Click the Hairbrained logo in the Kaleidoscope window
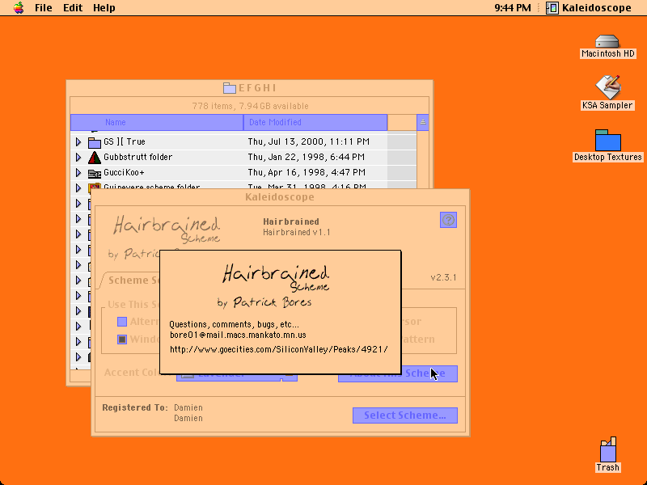 [167, 230]
